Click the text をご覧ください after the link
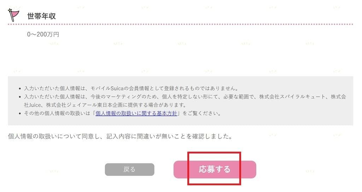 [x=200, y=113]
